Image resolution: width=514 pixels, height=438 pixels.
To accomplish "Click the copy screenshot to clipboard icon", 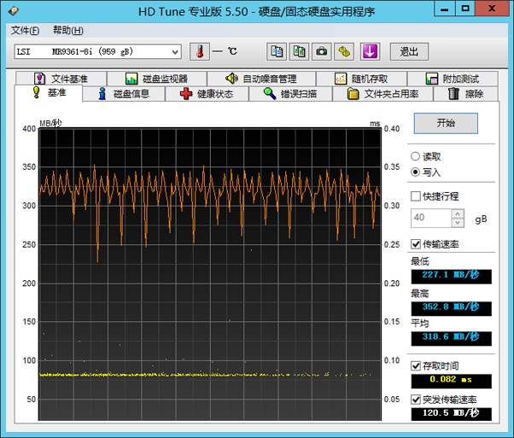I will click(x=299, y=52).
